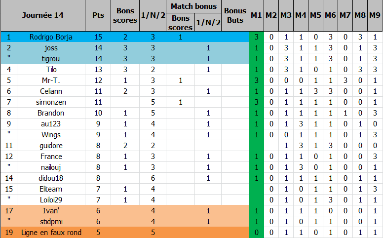Click the M1 column header
The width and height of the screenshot is (383, 238).
click(x=256, y=15)
